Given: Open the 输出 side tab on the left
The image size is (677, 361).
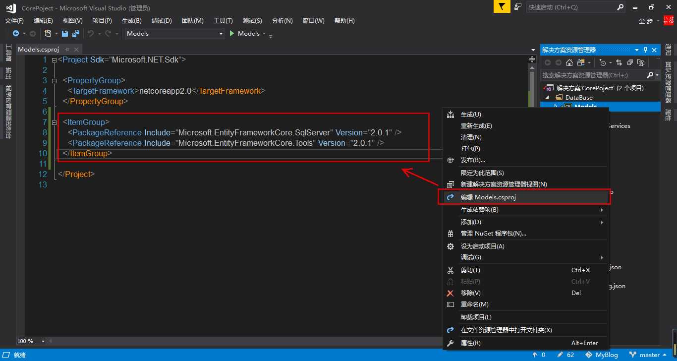Looking at the screenshot, I should pyautogui.click(x=8, y=73).
